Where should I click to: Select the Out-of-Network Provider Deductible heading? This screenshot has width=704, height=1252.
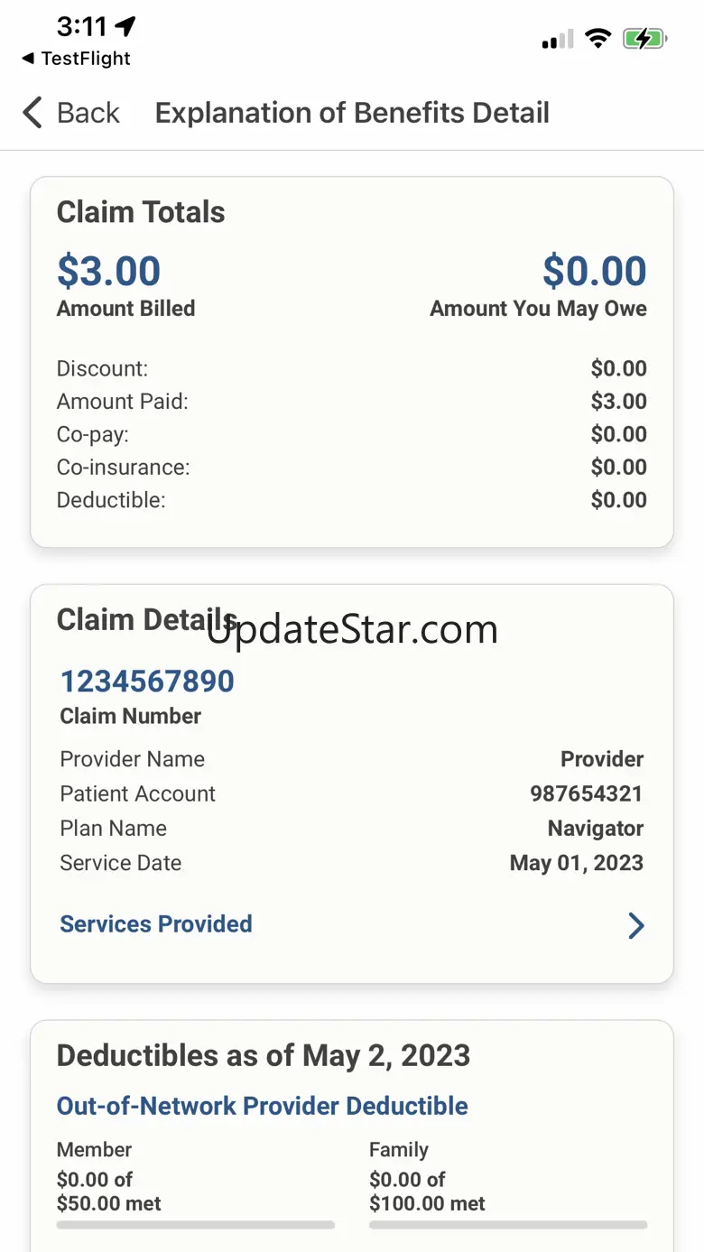coord(262,1106)
